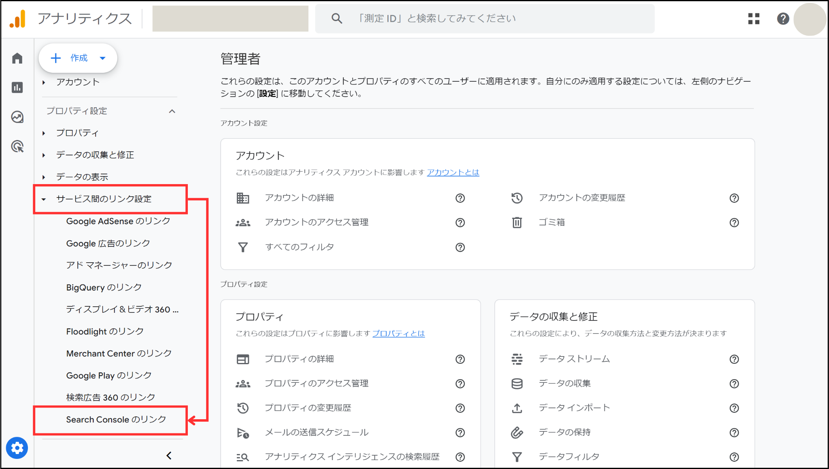Image resolution: width=829 pixels, height=469 pixels.
Task: Open 検索広告 360 のリンク
Action: 111,397
